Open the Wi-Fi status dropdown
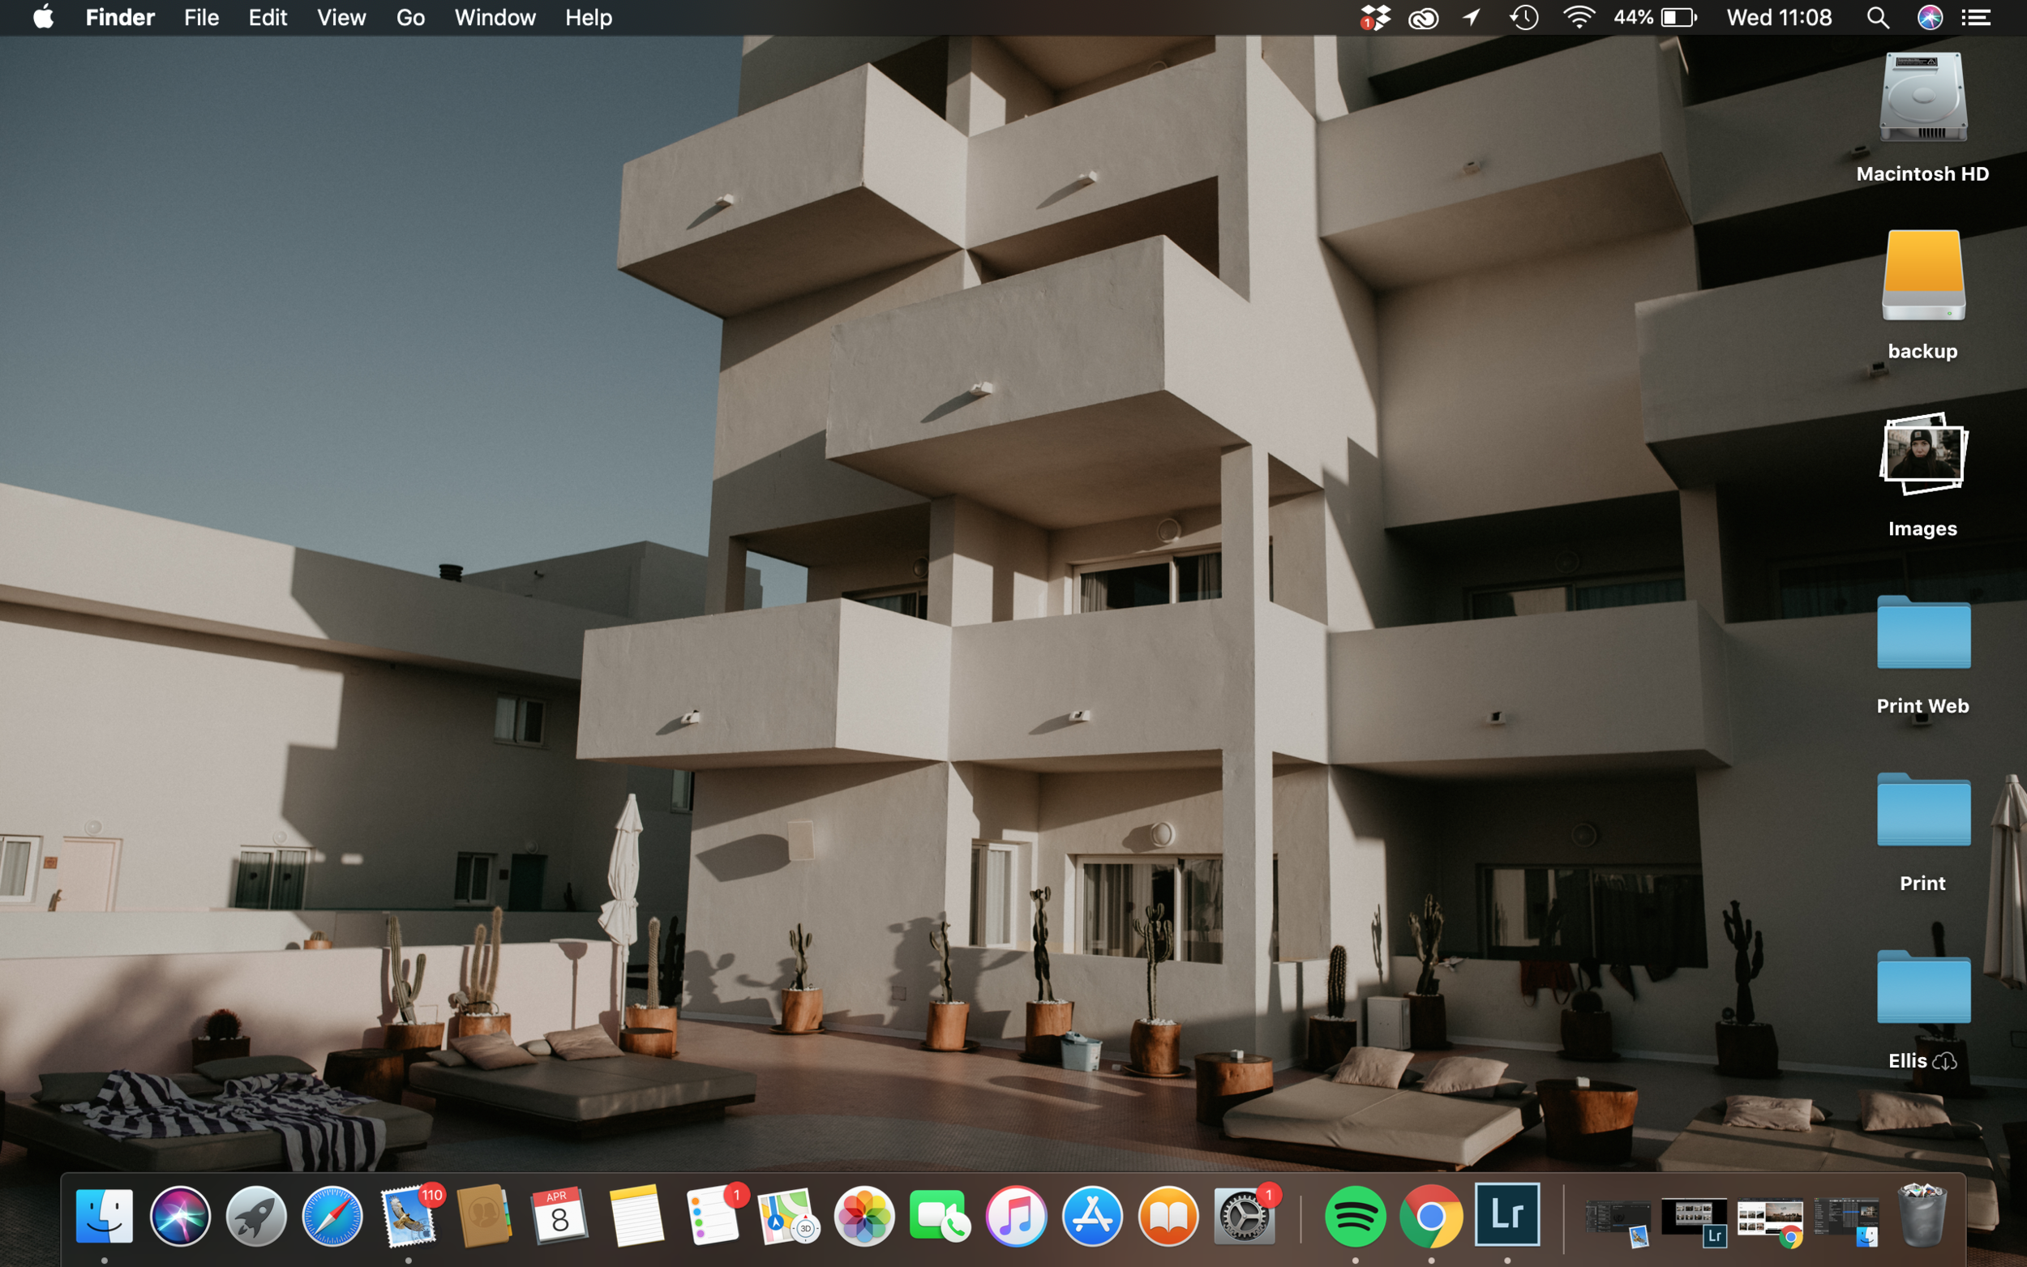The height and width of the screenshot is (1267, 2027). coord(1580,17)
